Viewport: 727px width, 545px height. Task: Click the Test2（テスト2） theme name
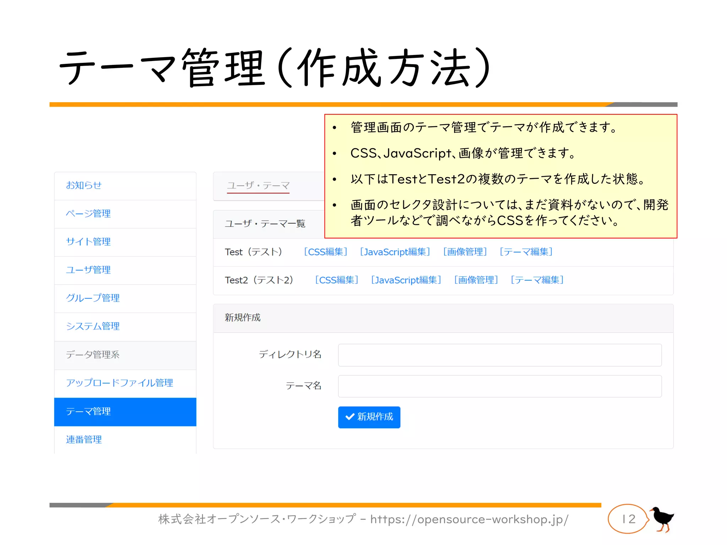[259, 280]
